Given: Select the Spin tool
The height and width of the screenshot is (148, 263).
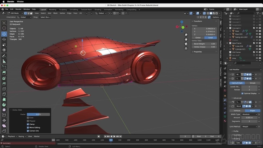Looking at the screenshot, I should pyautogui.click(x=4, y=105).
